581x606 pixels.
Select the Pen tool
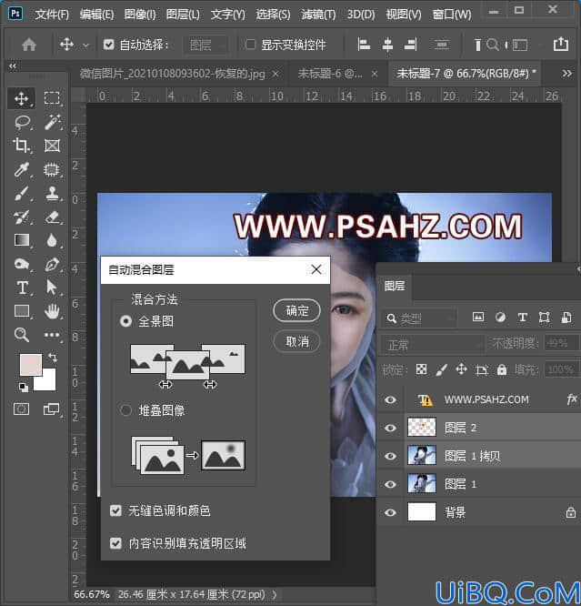(x=52, y=265)
